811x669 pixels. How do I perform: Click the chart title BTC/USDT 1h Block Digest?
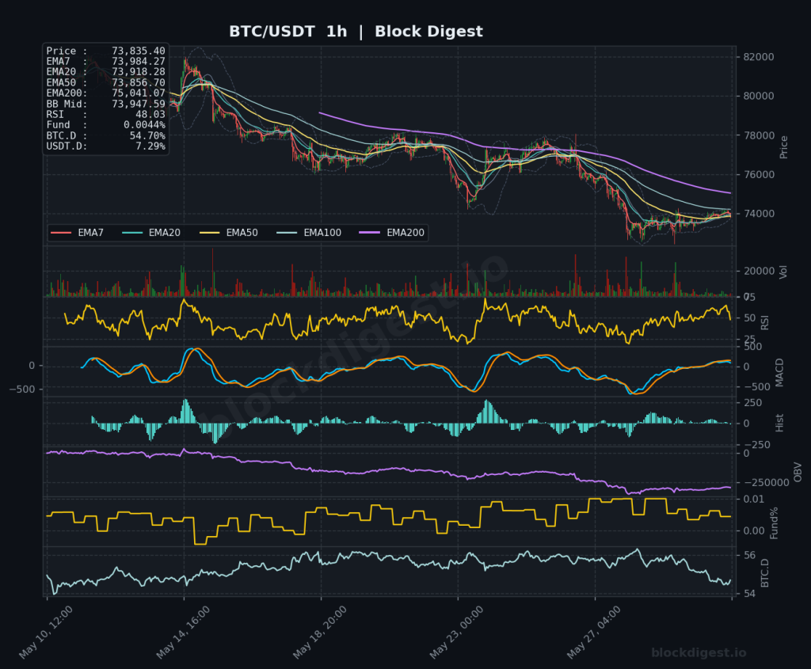[356, 32]
